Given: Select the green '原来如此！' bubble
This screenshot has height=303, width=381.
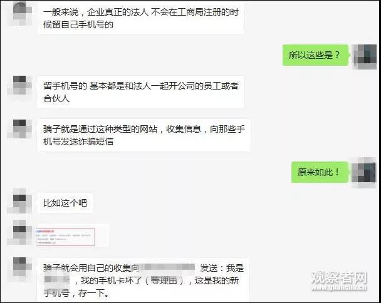Looking at the screenshot, I should pyautogui.click(x=320, y=172).
